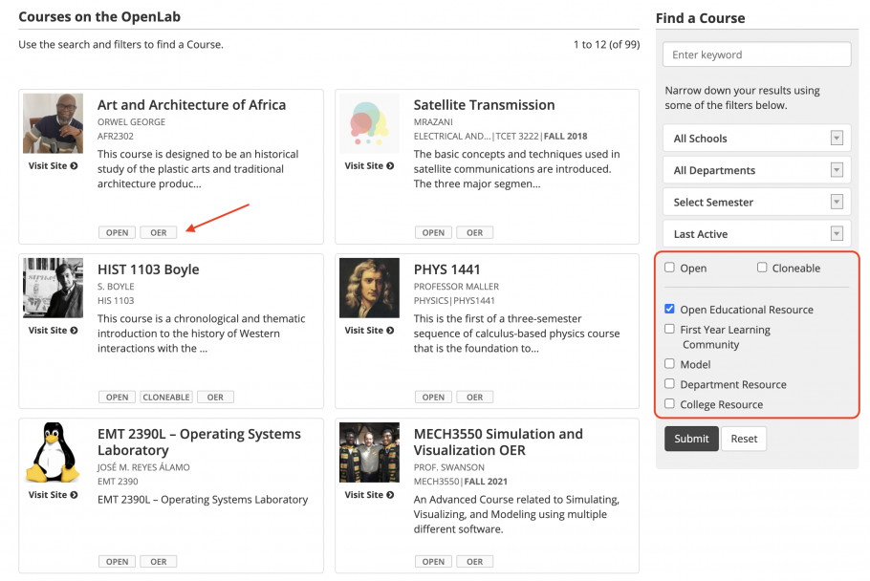The height and width of the screenshot is (581, 870).
Task: Expand the All Departments dropdown
Action: point(757,170)
